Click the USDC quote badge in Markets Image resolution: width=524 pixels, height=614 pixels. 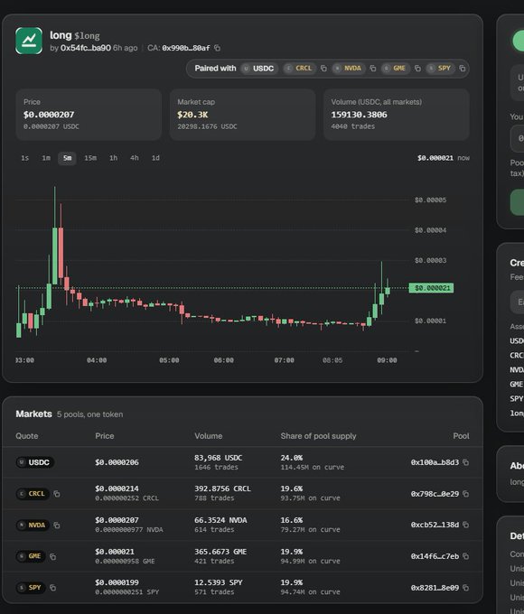pos(35,462)
